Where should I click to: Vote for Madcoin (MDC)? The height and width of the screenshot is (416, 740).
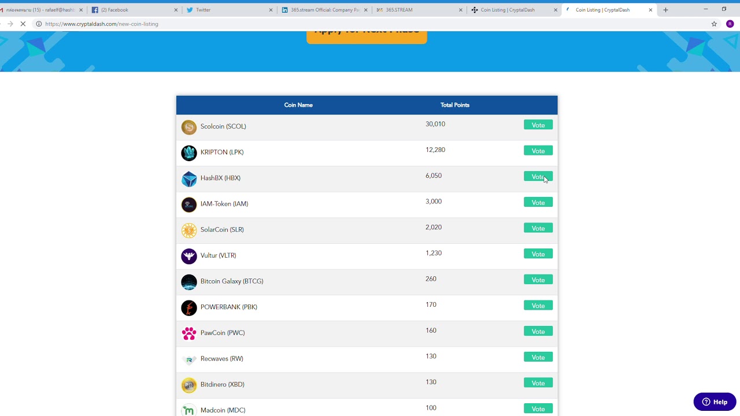tap(538, 408)
